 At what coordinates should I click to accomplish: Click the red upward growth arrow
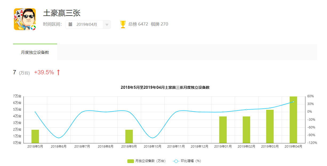point(58,72)
